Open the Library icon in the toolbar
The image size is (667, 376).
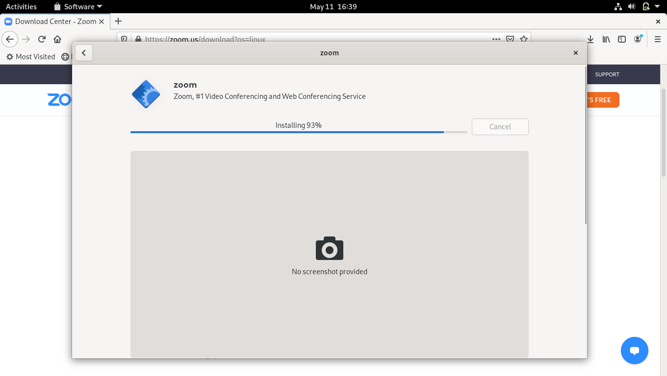point(606,39)
